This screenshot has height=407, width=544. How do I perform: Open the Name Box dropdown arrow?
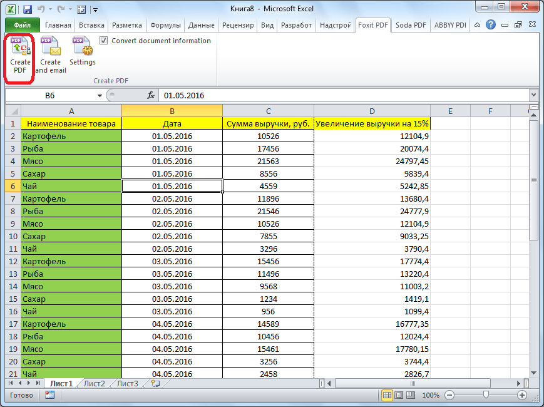[100, 96]
